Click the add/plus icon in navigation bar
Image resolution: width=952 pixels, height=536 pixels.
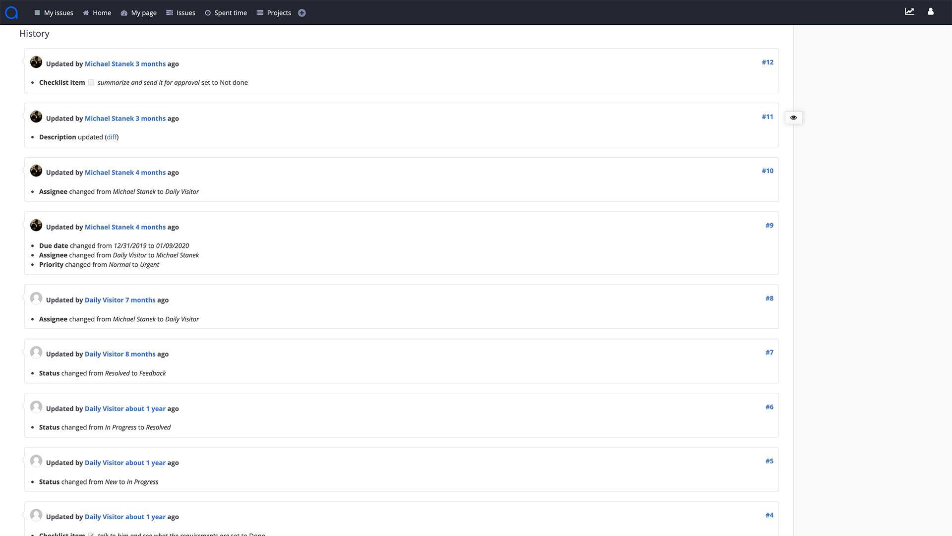[301, 12]
